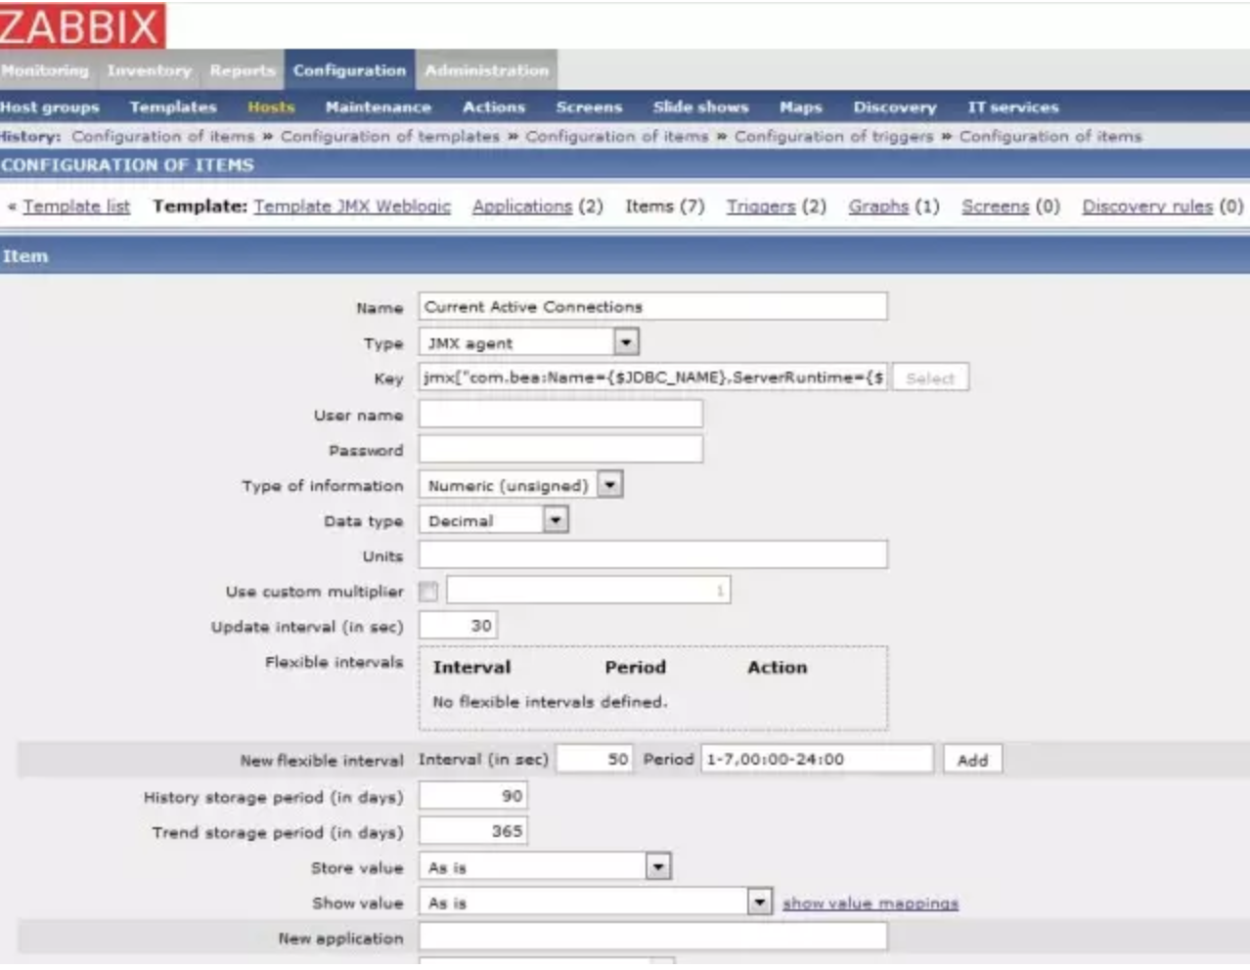1250x970 pixels.
Task: Open the Administration tab
Action: pyautogui.click(x=486, y=70)
